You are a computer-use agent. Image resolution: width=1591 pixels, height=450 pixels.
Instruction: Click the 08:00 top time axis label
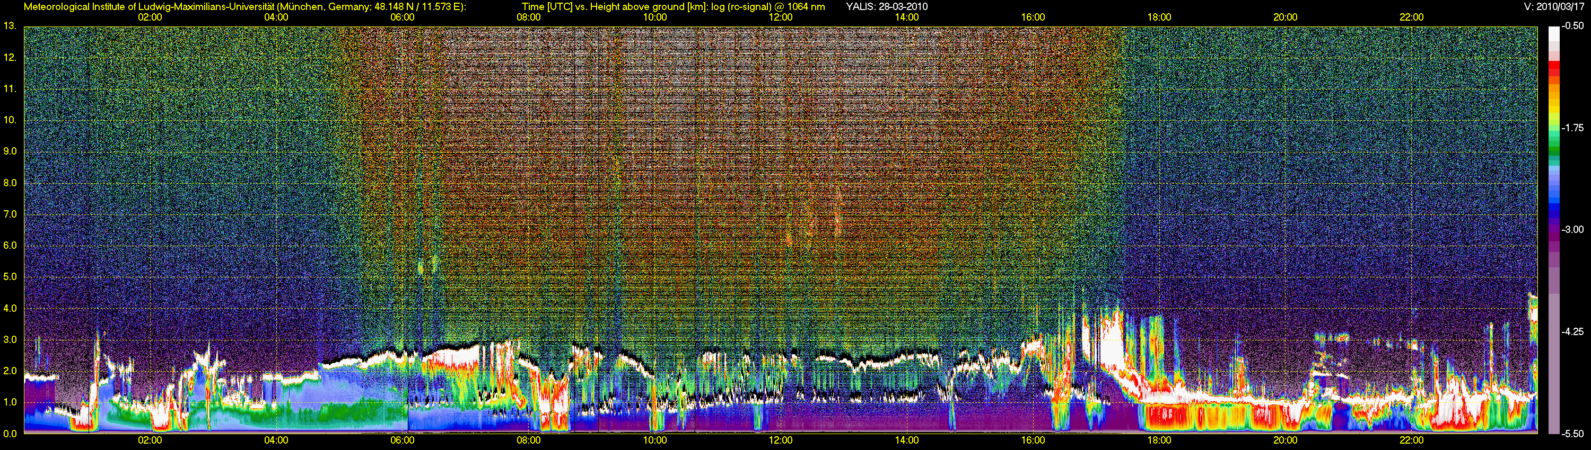click(x=529, y=17)
